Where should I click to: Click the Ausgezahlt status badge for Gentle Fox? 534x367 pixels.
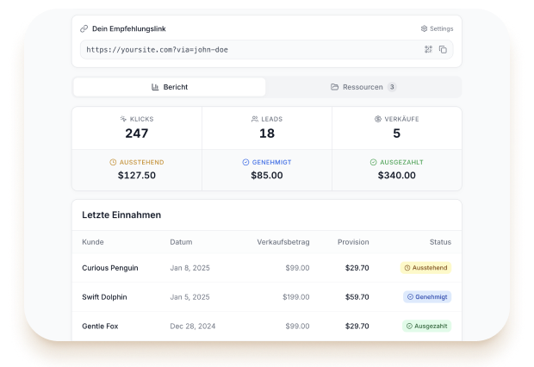(x=426, y=327)
